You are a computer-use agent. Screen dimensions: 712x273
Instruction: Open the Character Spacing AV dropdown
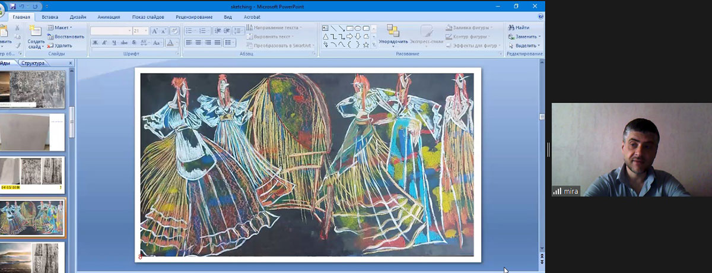[145, 43]
